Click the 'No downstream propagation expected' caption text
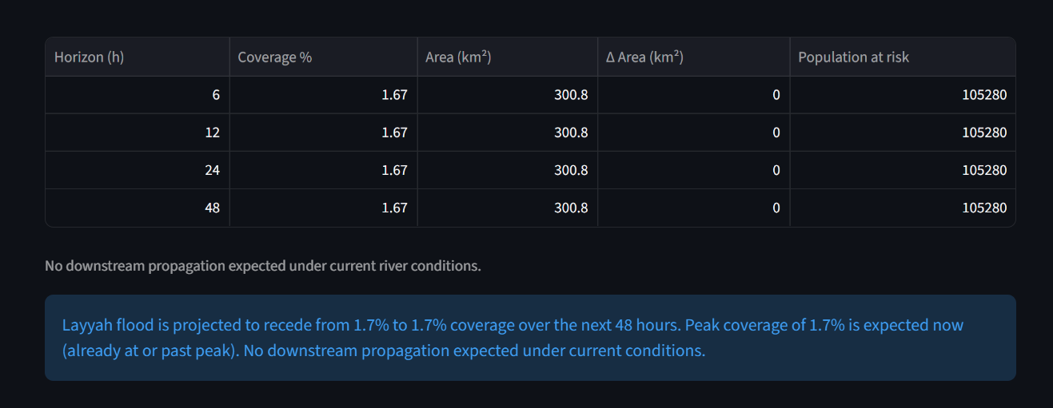The width and height of the screenshot is (1053, 408). coord(263,266)
